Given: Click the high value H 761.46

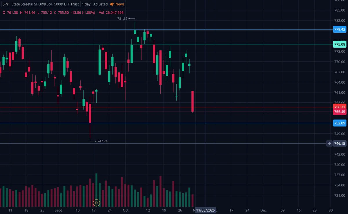Looking at the screenshot, I should pos(28,13).
